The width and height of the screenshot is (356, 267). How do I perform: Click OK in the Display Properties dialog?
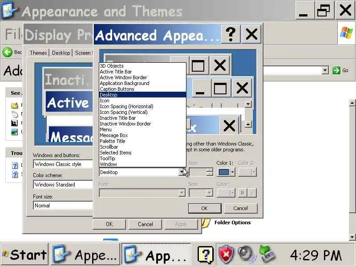pos(109,224)
